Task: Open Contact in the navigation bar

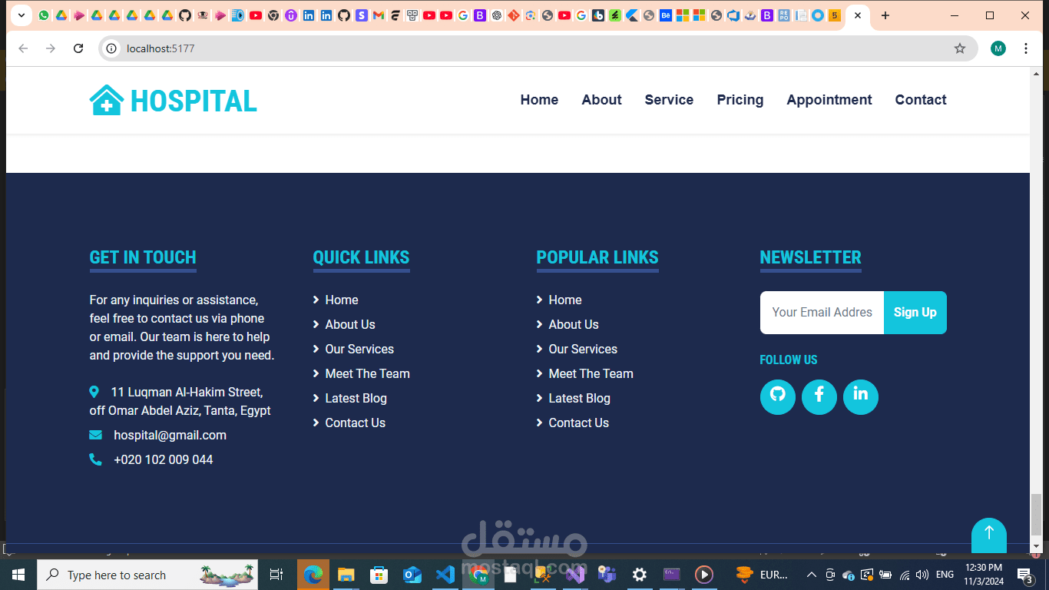Action: point(921,100)
